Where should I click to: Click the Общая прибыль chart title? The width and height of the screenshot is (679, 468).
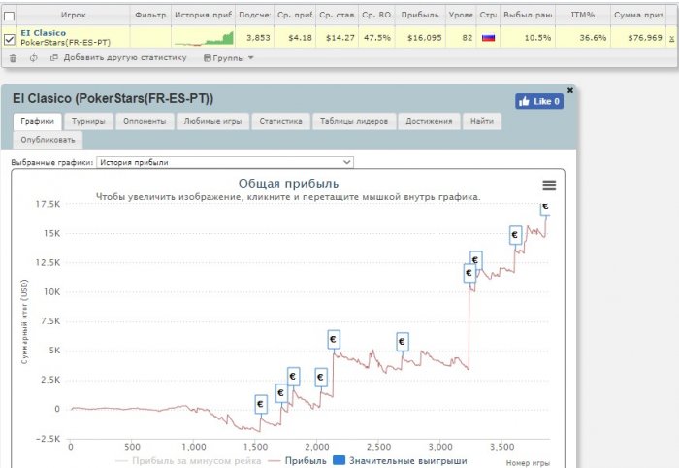288,184
